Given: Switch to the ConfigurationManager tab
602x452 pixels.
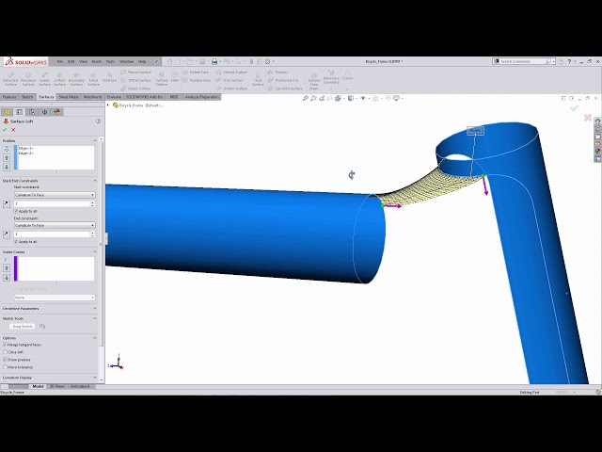Looking at the screenshot, I should [x=32, y=112].
